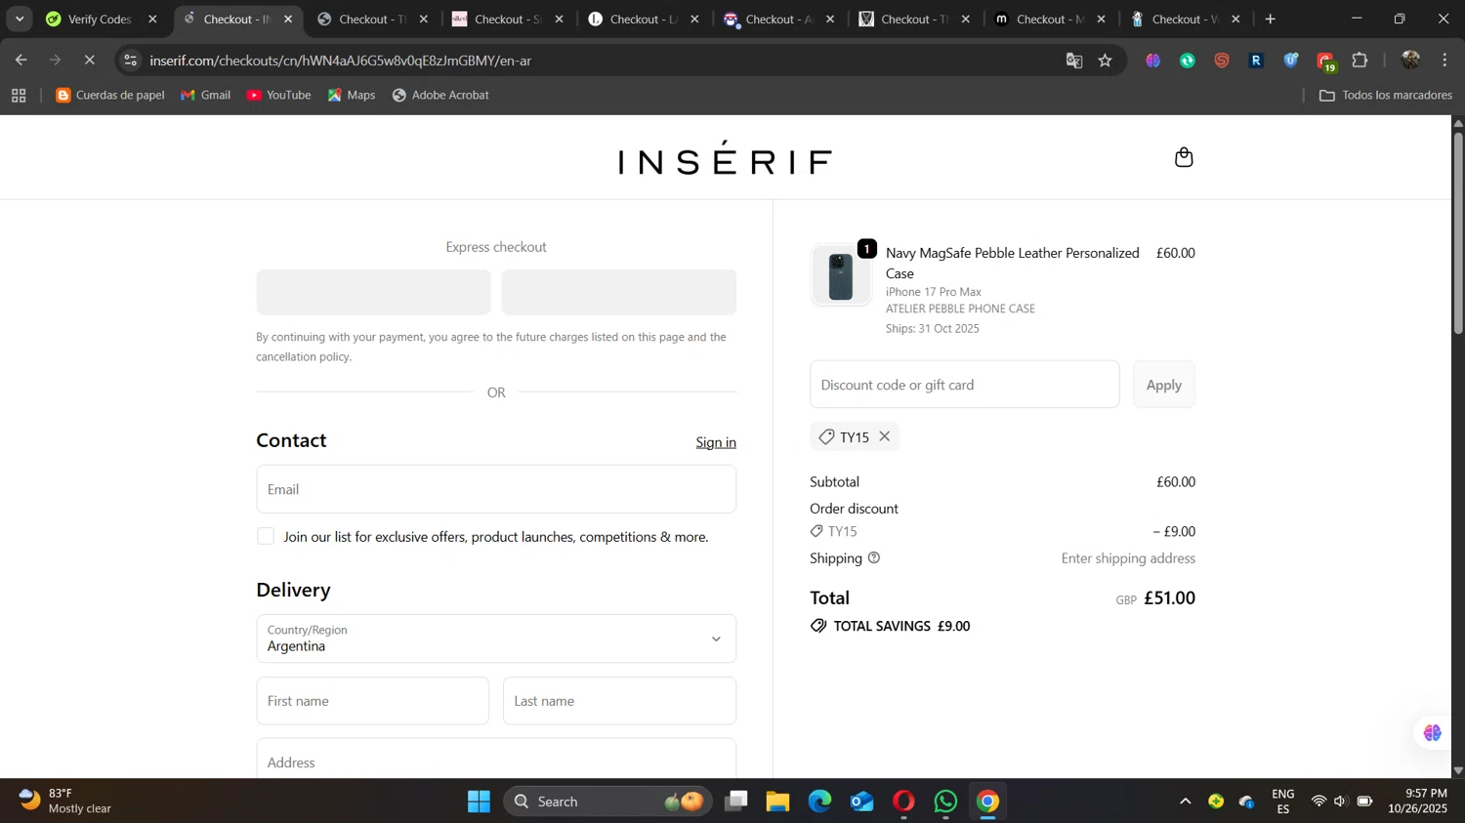Image resolution: width=1465 pixels, height=823 pixels.
Task: Open the Gmail bookmark
Action: click(206, 96)
